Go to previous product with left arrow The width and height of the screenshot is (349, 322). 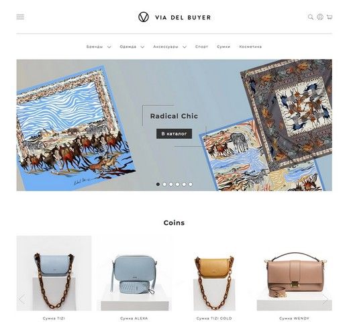[x=21, y=299]
